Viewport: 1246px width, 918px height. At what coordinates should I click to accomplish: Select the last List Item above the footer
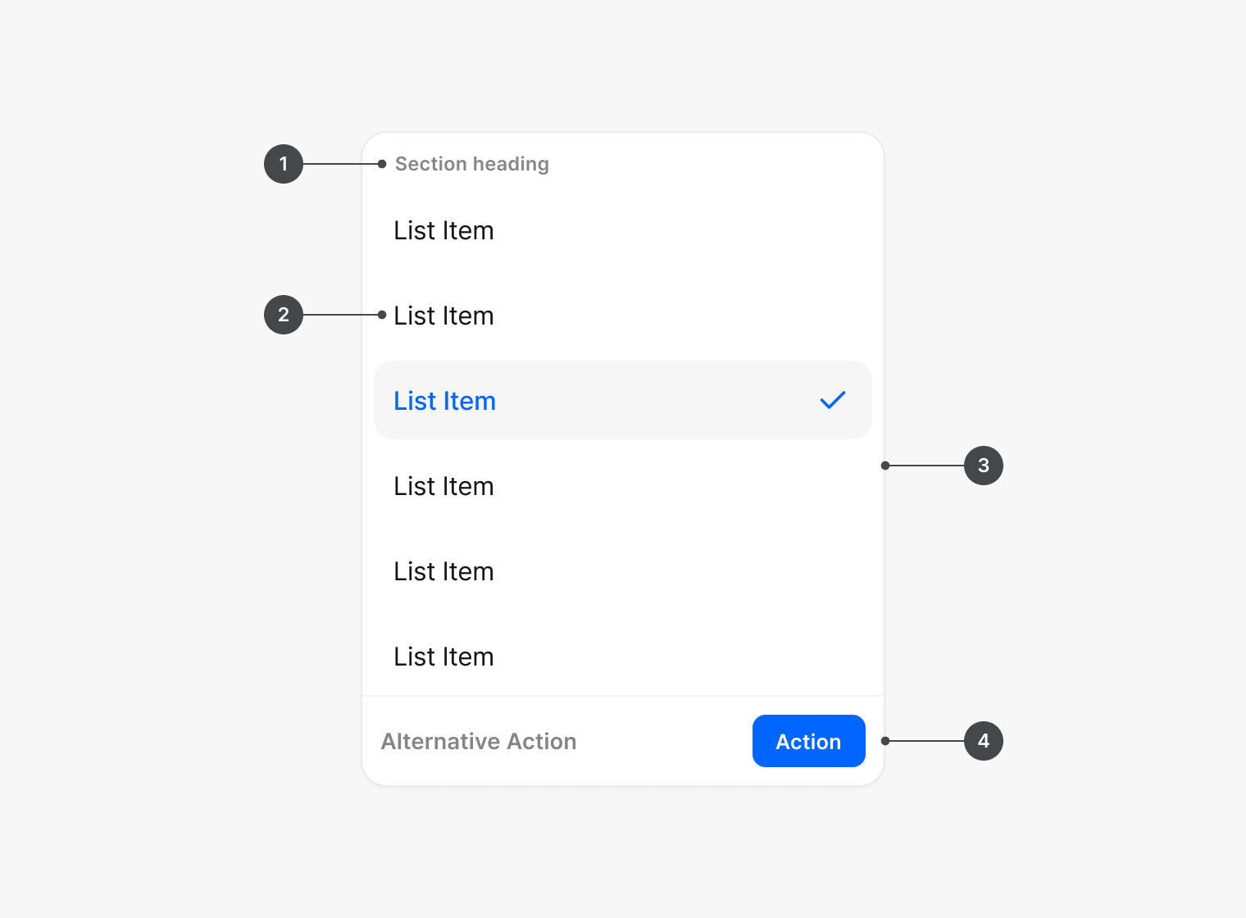pos(443,657)
